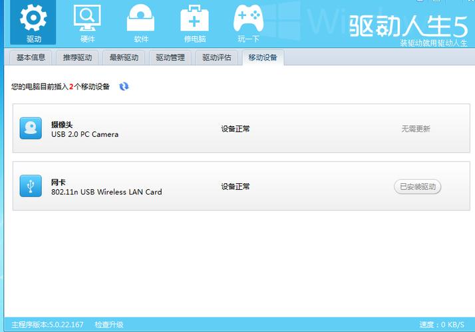Screen dimensions: 475x332
Task: Select the 移动设备 tab
Action: (x=263, y=58)
